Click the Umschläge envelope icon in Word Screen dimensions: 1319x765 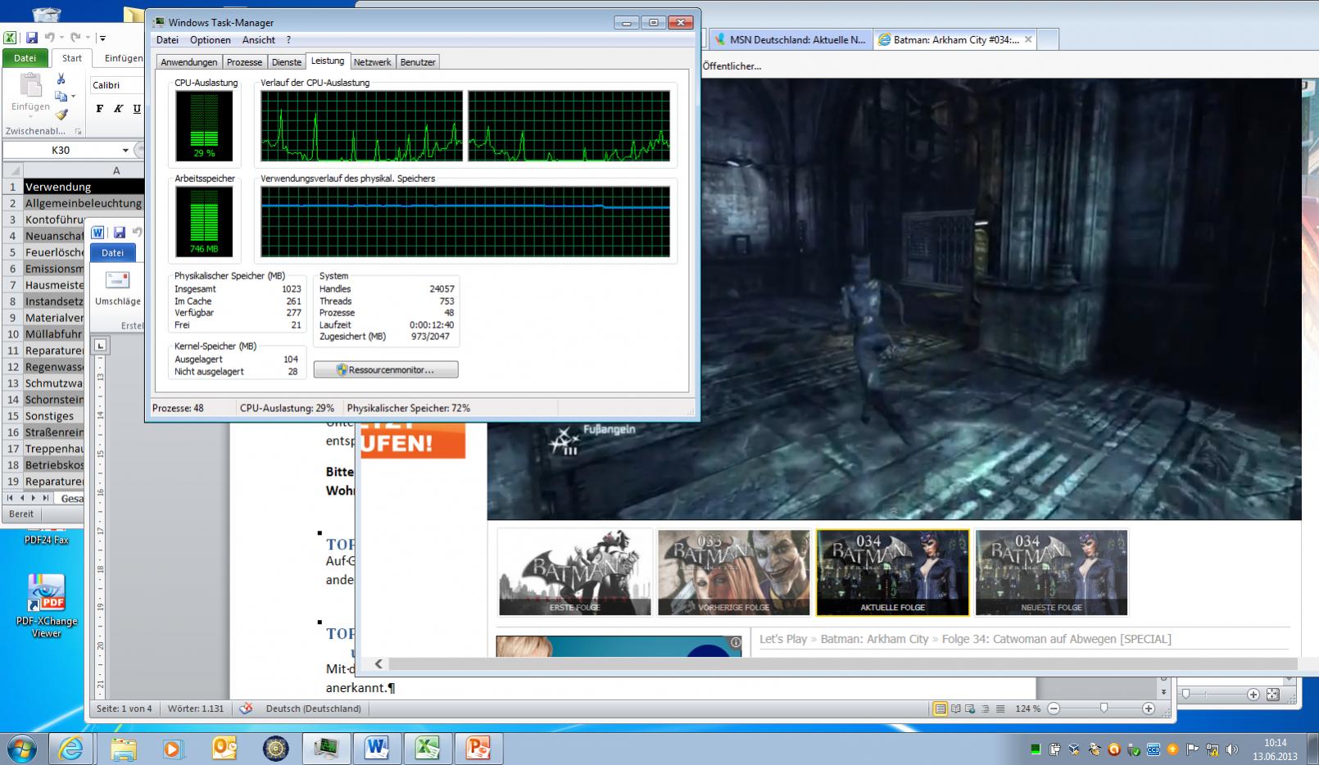pos(117,280)
